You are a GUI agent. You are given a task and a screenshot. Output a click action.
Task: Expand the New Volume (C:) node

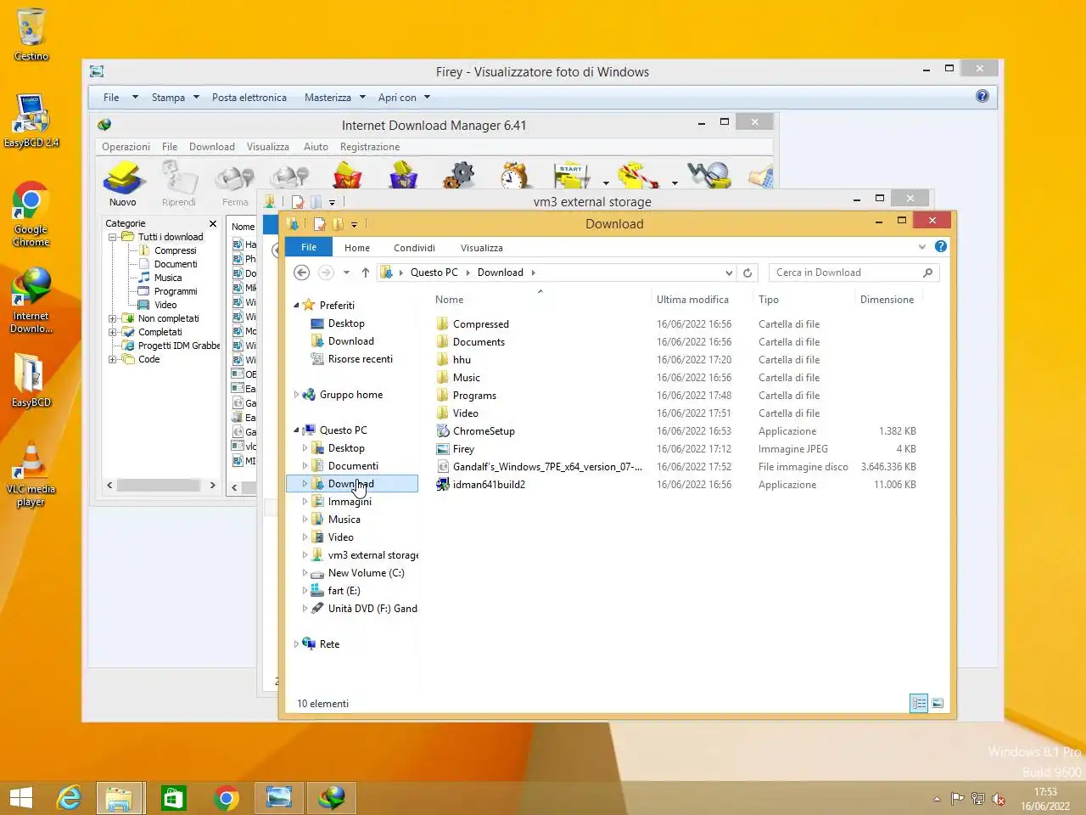click(x=305, y=573)
